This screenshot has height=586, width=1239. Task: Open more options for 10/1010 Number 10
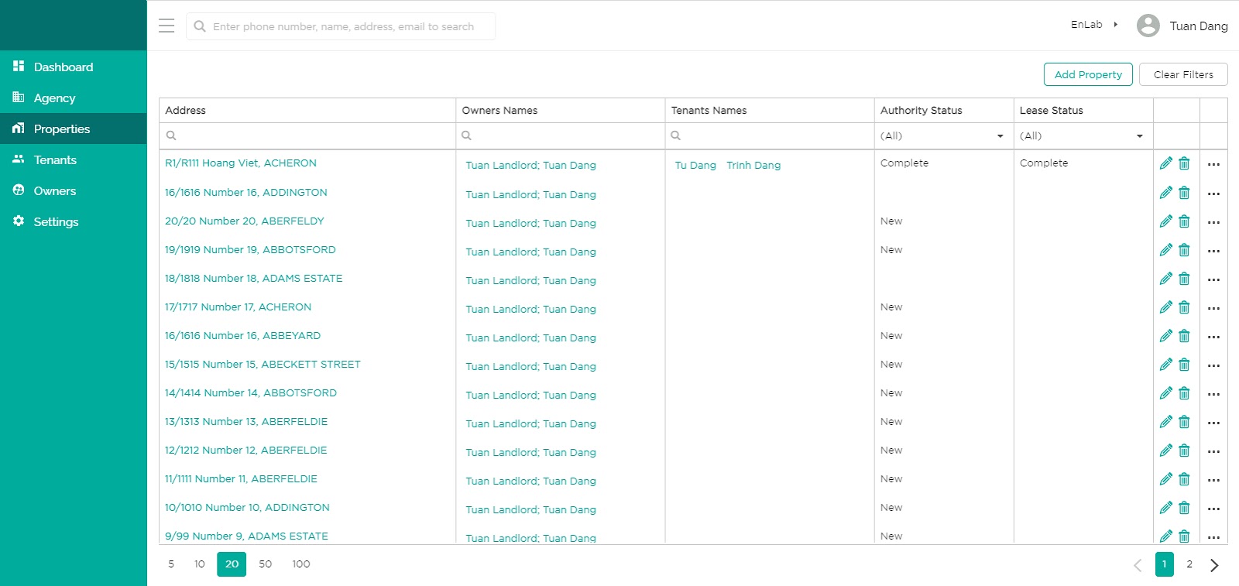(1213, 509)
